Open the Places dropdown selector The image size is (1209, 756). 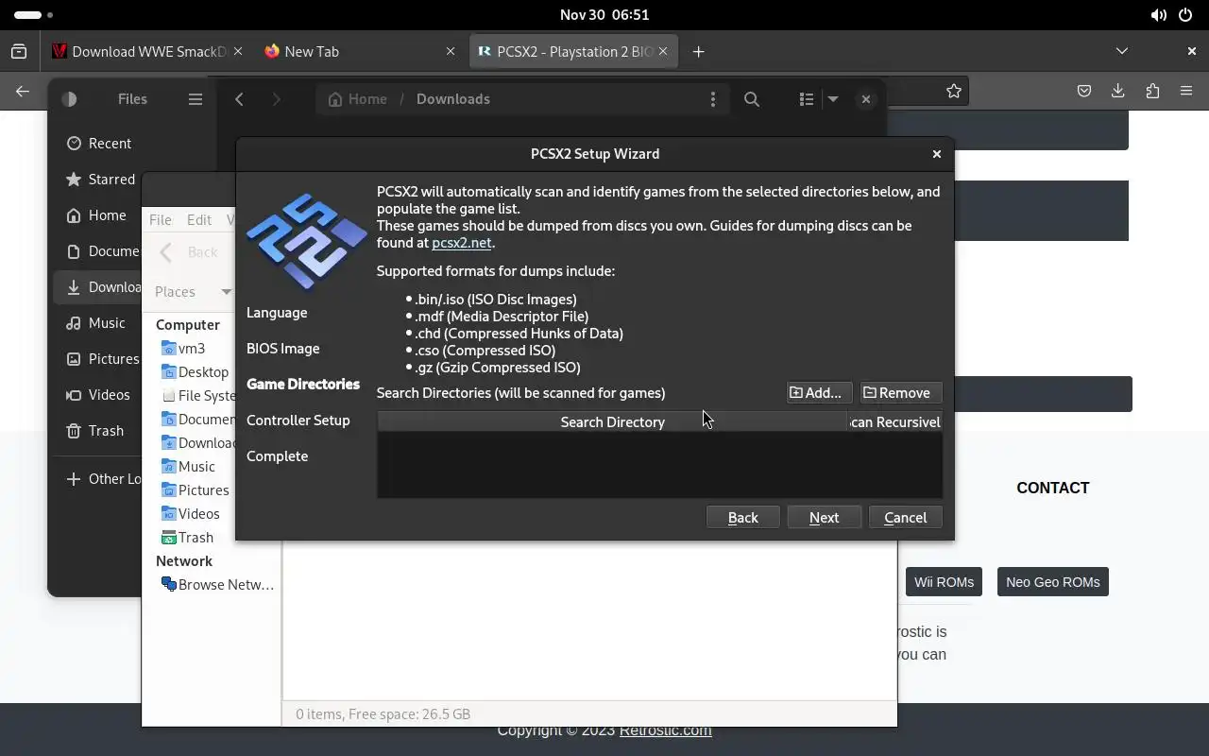tap(193, 291)
